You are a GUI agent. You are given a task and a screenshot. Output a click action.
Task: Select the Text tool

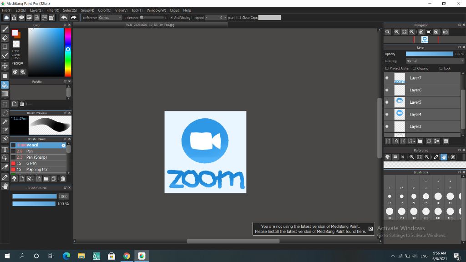(x=5, y=149)
